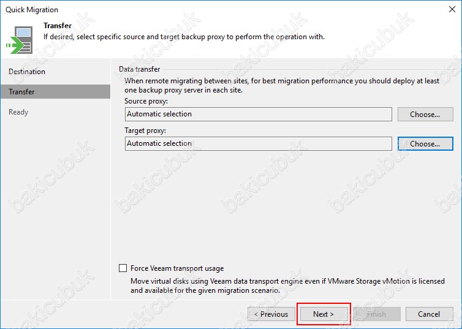Click the Target proxy field
The image size is (462, 329).
click(x=259, y=144)
